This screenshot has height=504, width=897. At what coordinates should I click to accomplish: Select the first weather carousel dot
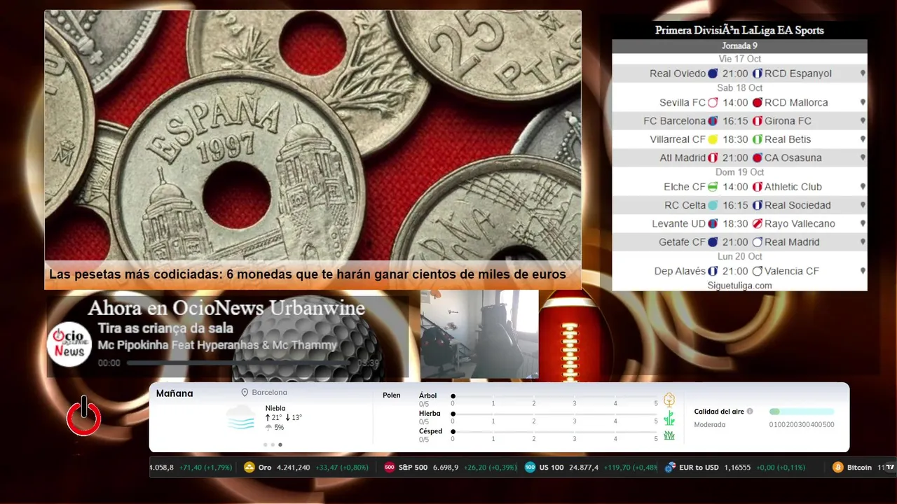click(266, 444)
